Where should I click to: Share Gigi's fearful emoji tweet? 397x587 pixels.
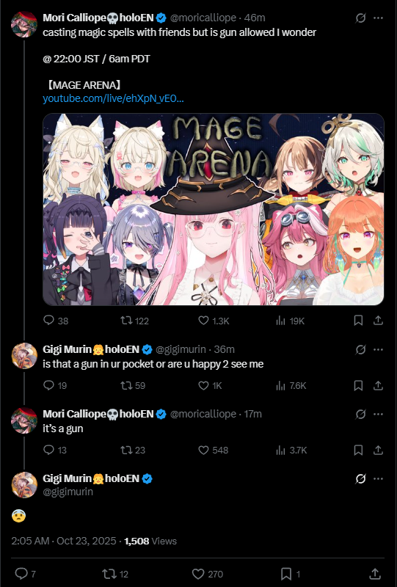(374, 574)
